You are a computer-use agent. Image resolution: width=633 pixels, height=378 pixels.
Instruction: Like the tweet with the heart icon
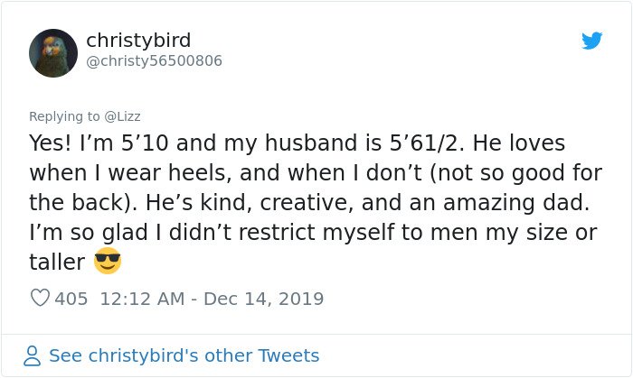(x=40, y=298)
